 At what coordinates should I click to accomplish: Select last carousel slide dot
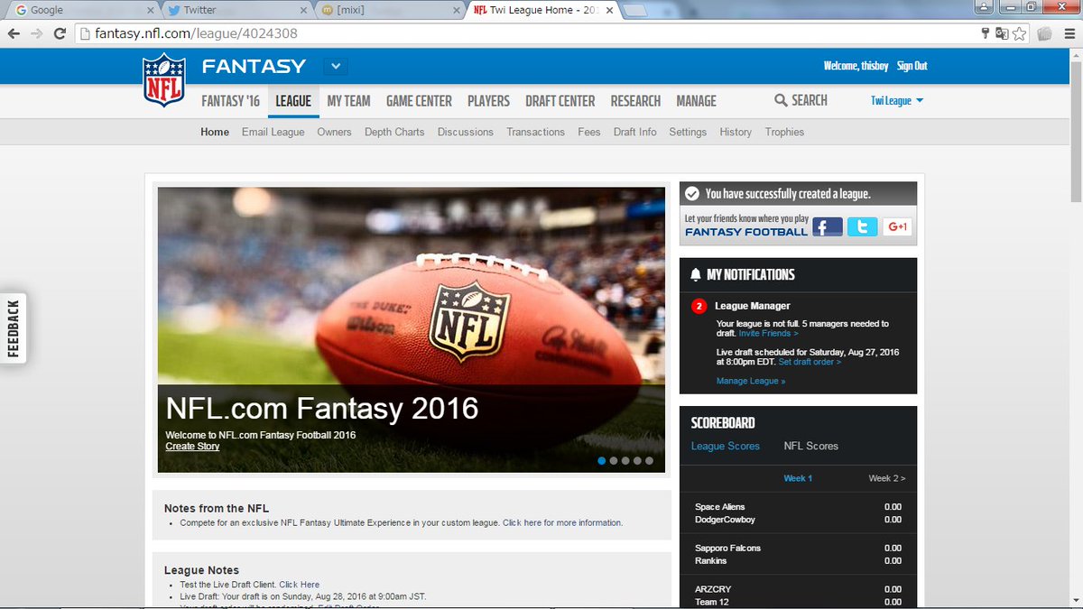(x=649, y=460)
